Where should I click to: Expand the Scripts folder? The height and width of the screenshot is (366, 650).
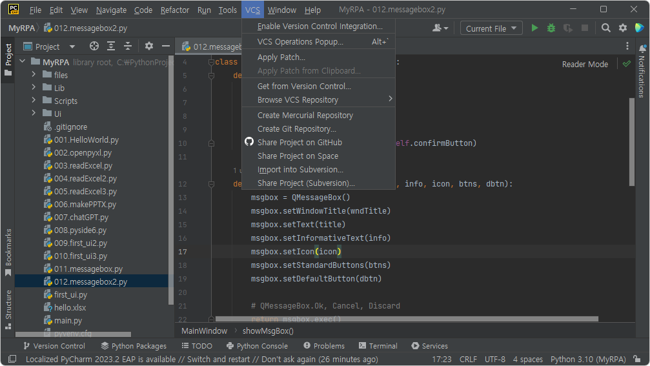(x=34, y=100)
